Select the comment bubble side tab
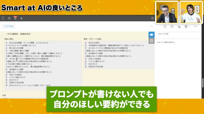 click(x=152, y=35)
